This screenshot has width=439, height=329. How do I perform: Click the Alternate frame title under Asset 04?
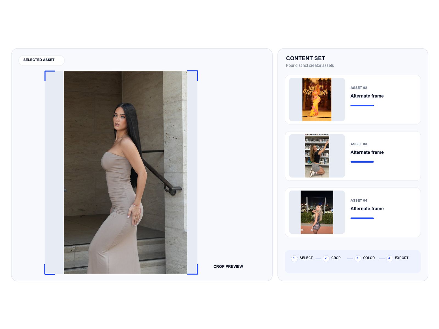(367, 209)
